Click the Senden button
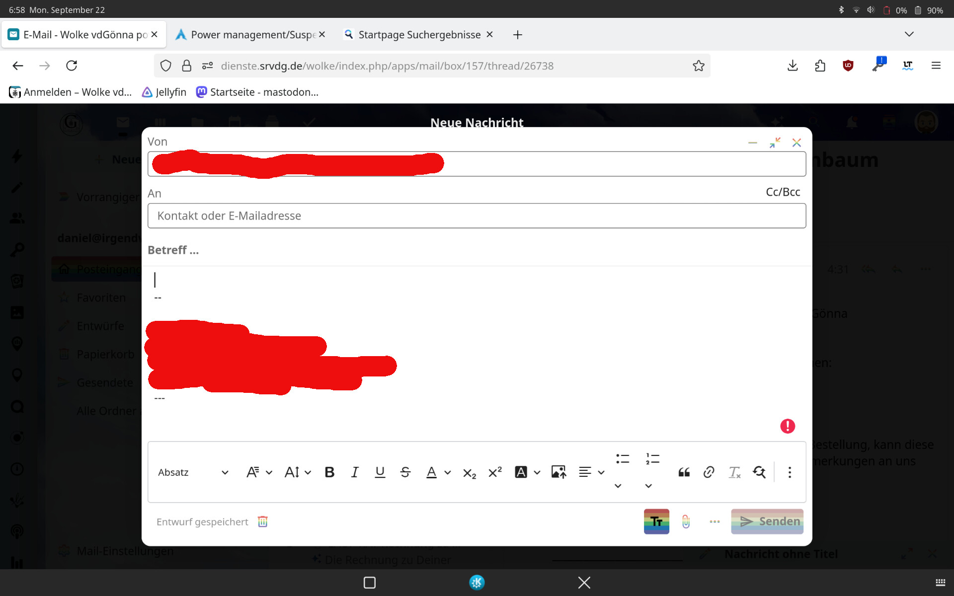This screenshot has height=596, width=954. tap(767, 521)
